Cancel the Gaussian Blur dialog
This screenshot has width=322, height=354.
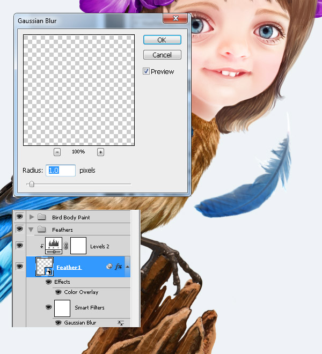click(162, 55)
